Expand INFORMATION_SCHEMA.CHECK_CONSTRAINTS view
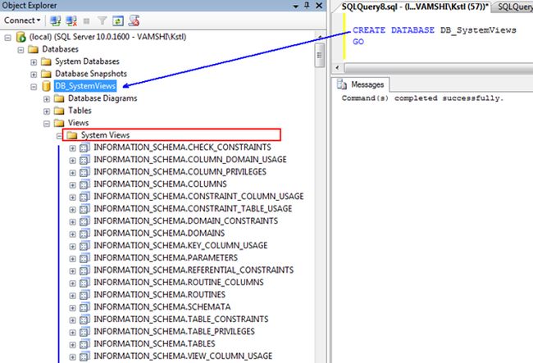 (72, 148)
